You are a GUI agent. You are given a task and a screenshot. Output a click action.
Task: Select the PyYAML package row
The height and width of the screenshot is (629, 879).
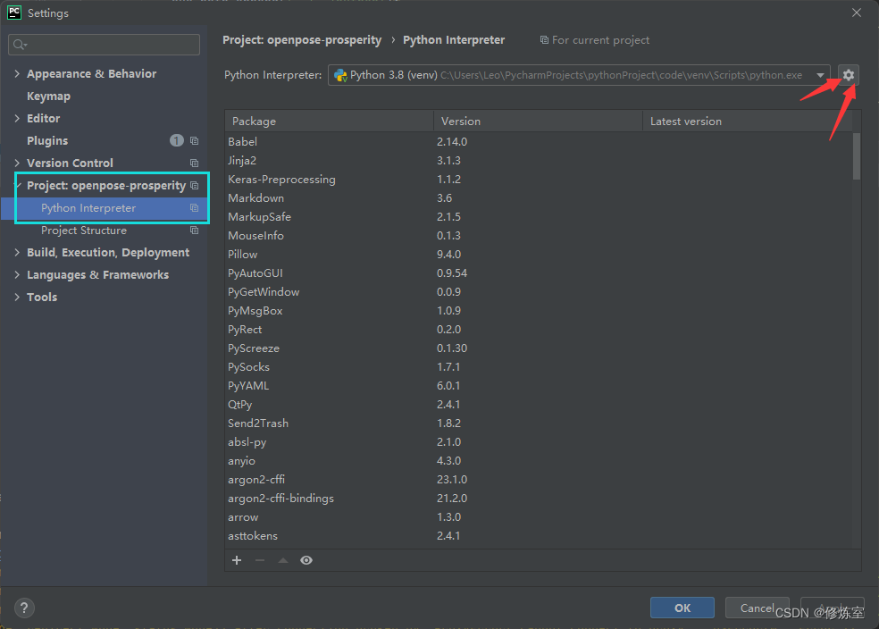[539, 386]
